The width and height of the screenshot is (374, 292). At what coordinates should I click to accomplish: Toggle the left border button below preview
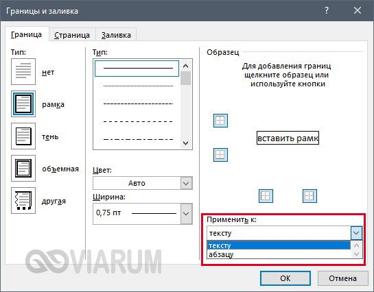point(266,196)
